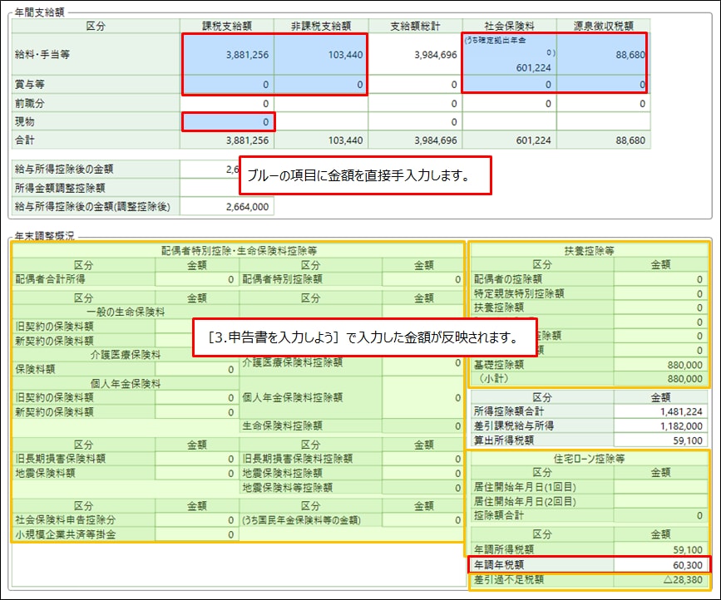Image resolution: width=721 pixels, height=600 pixels.
Task: Click the 賞与等 社会保険料 field
Action: point(508,85)
